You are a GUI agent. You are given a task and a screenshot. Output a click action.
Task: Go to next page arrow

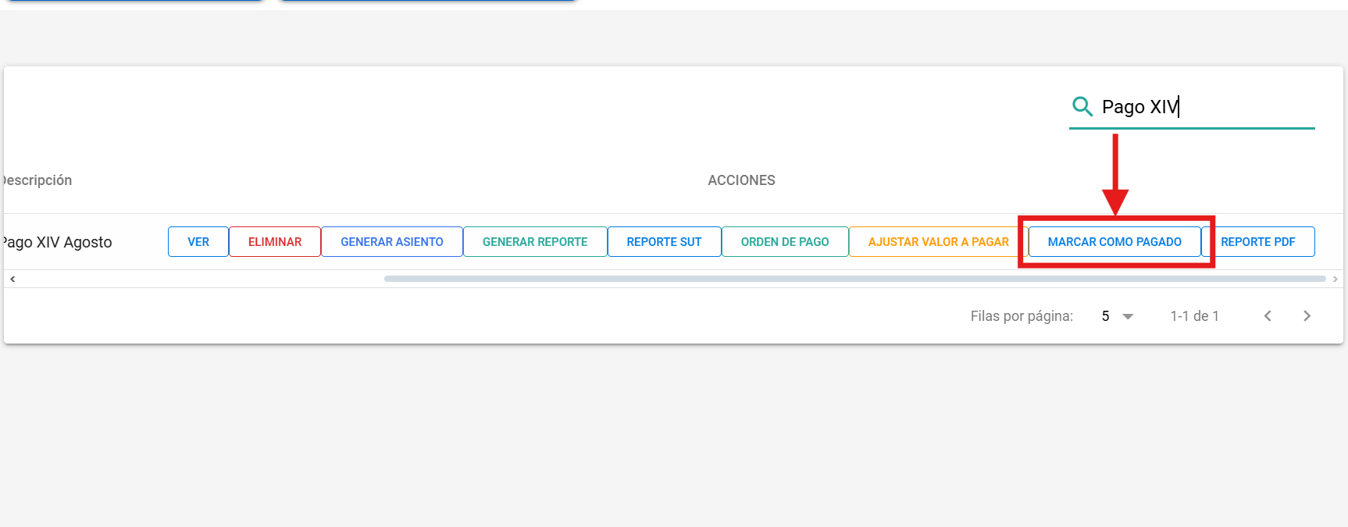point(1307,316)
